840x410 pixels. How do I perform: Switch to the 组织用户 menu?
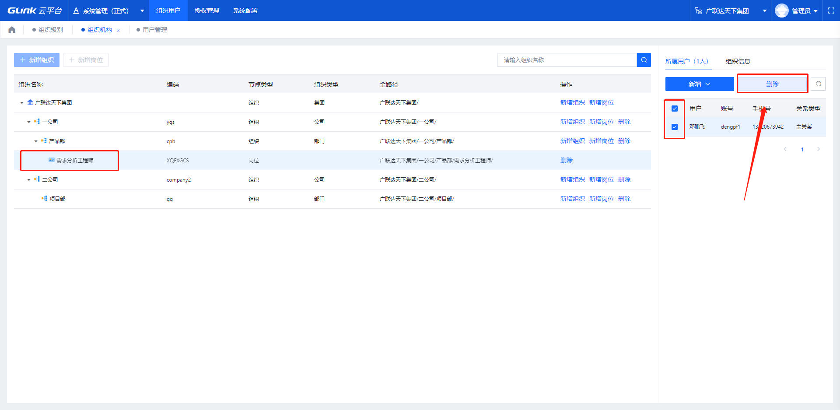pyautogui.click(x=168, y=11)
